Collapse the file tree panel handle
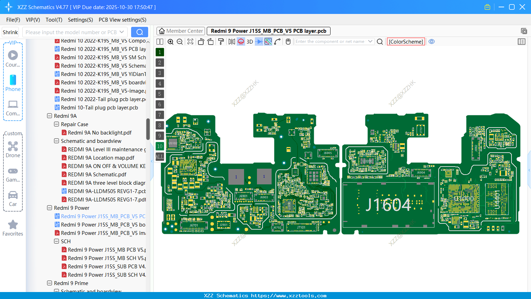 click(x=152, y=161)
